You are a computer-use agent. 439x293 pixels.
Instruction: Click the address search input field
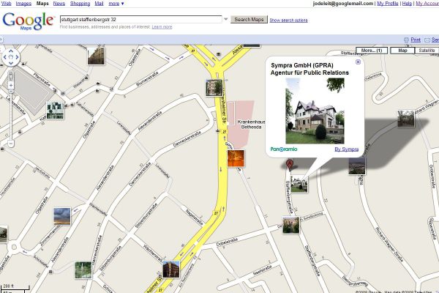click(x=139, y=19)
